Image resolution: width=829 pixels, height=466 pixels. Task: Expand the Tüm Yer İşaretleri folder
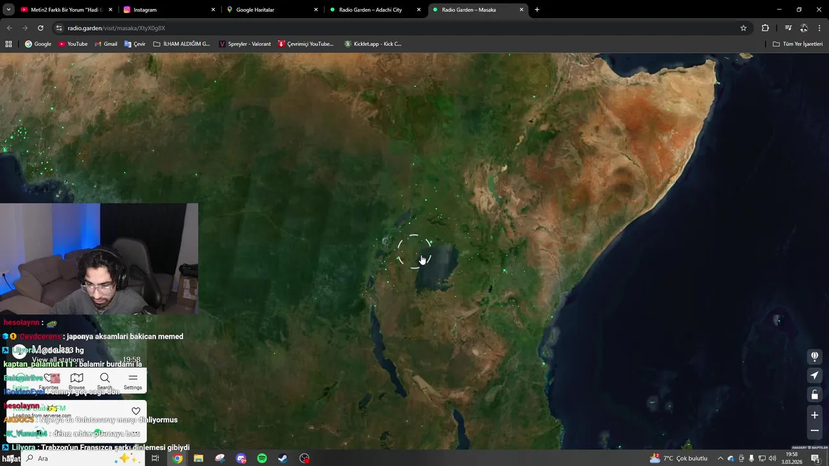pos(798,44)
